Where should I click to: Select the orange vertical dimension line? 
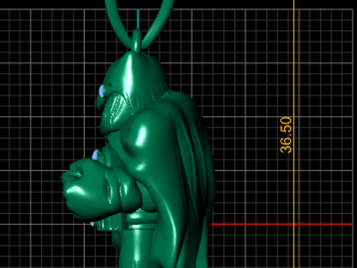294,134
